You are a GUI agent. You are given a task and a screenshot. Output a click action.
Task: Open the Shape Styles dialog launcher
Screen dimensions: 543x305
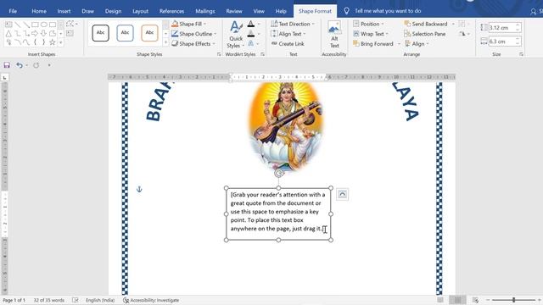(x=219, y=54)
